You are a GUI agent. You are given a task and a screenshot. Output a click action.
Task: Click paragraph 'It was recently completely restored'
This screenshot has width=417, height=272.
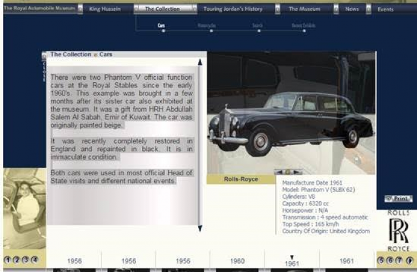click(x=121, y=149)
